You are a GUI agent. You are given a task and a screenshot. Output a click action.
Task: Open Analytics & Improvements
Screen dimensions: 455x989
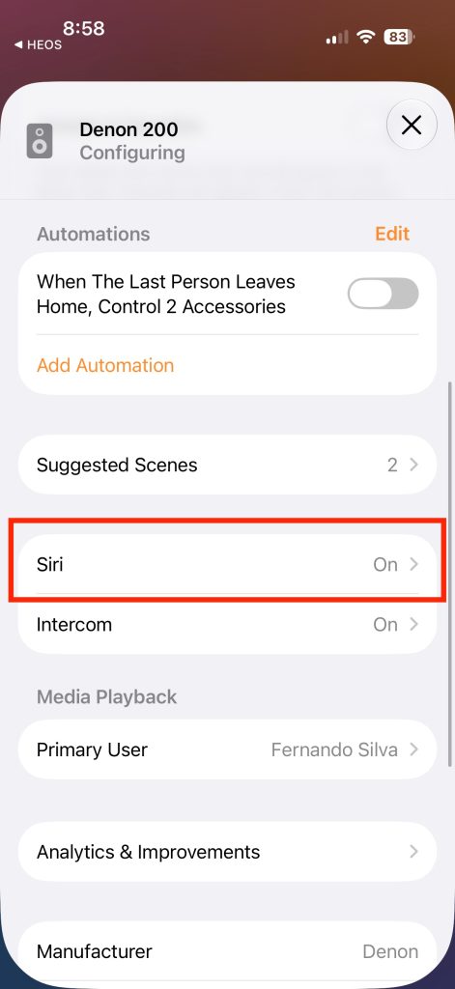[227, 852]
